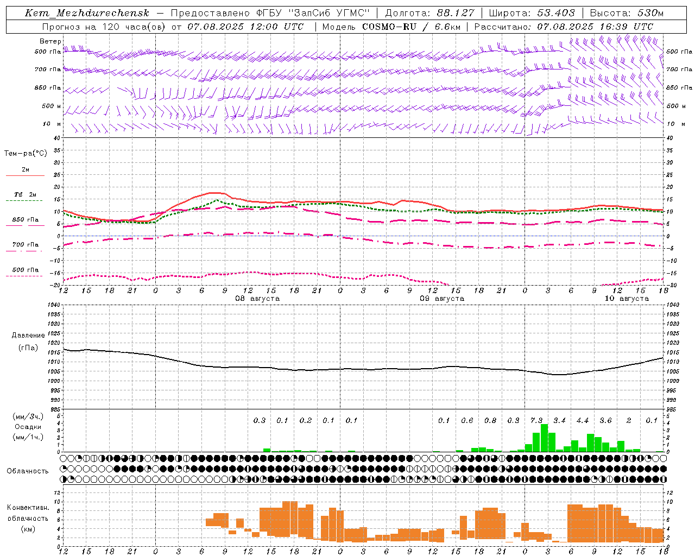Click the 7.3 precipitation value

point(536,420)
